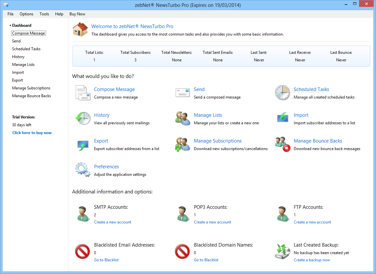
Task: Open History from the sidebar
Action: [18, 57]
